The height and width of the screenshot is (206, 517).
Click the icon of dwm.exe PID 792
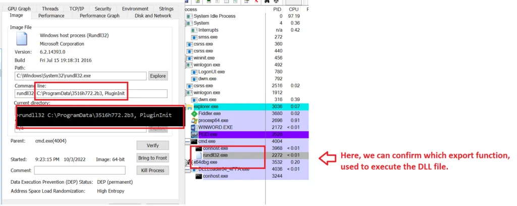tap(194, 79)
